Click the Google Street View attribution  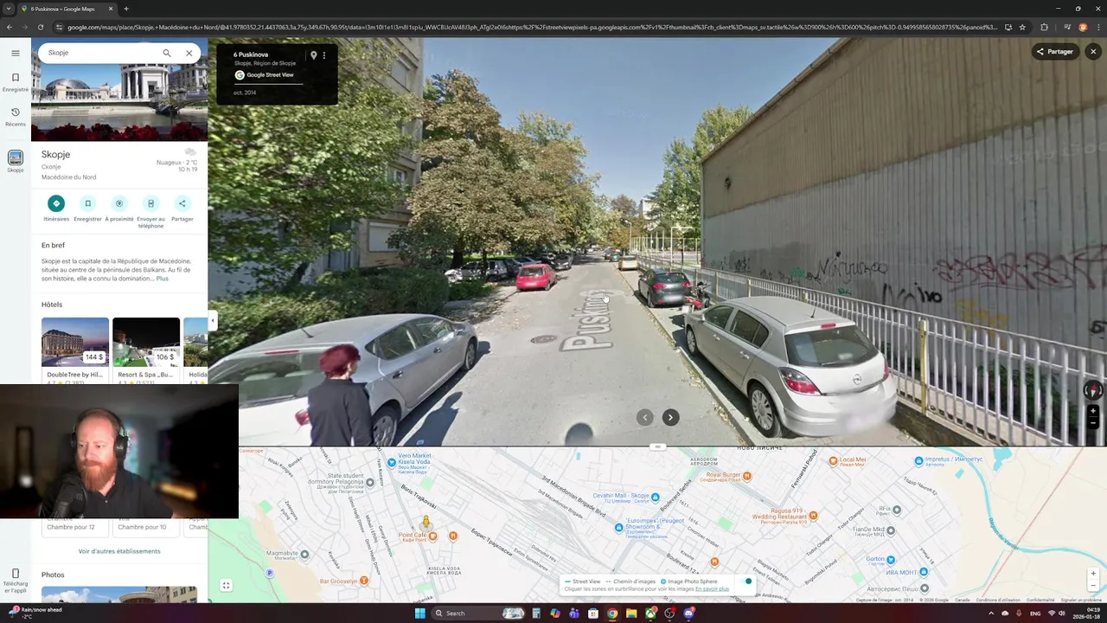pos(270,75)
